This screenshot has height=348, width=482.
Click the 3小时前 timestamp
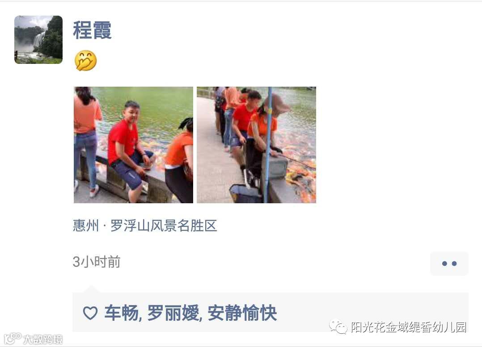tap(97, 262)
